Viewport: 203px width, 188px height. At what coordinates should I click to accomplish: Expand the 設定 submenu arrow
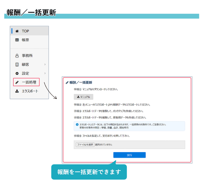[45, 73]
